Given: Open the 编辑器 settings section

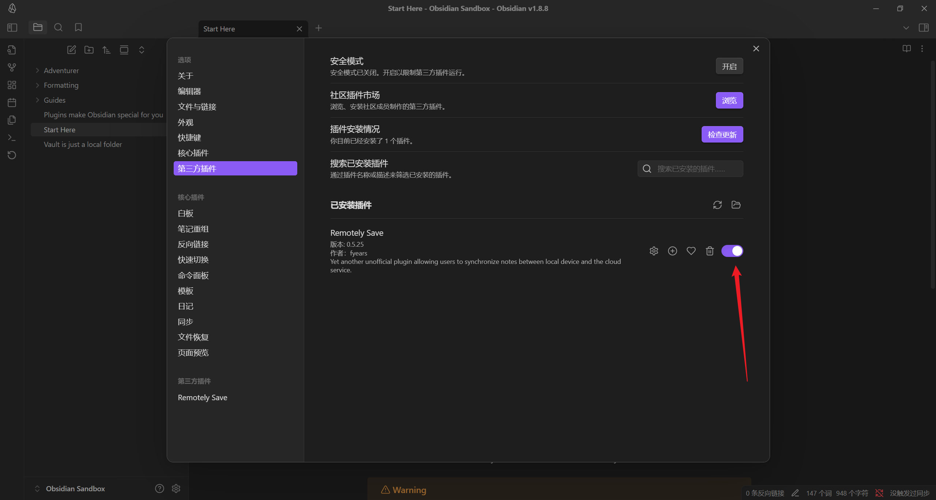Looking at the screenshot, I should point(235,91).
